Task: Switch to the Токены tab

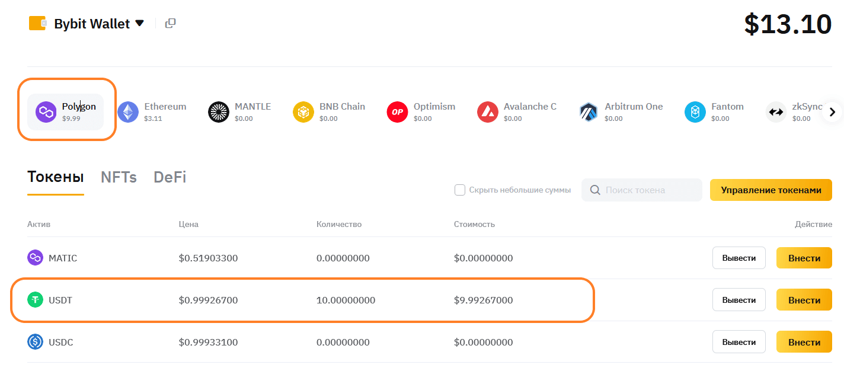Action: (56, 177)
